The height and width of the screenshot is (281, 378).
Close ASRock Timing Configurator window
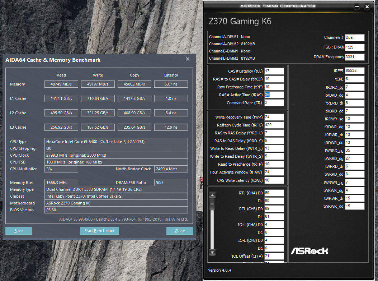pyautogui.click(x=367, y=7)
